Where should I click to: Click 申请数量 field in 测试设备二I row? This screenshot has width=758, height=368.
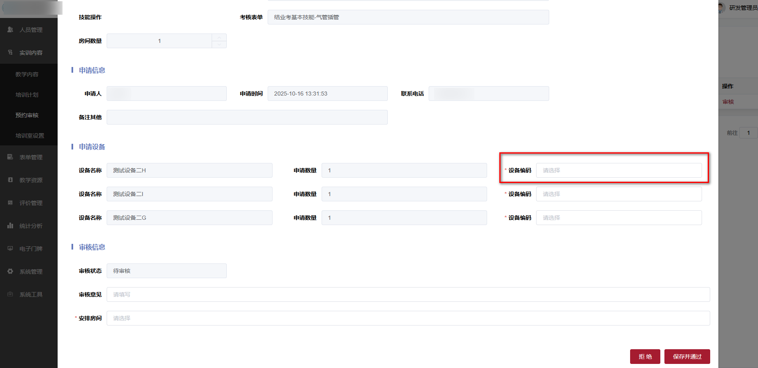coord(404,194)
